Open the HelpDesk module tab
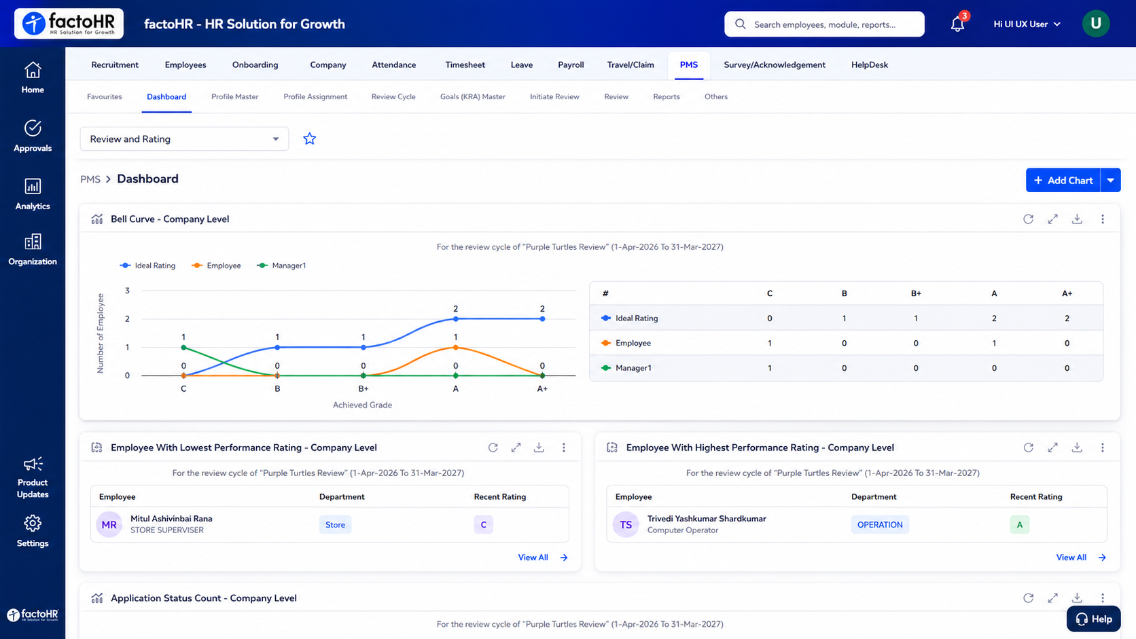The height and width of the screenshot is (639, 1136). coord(870,65)
